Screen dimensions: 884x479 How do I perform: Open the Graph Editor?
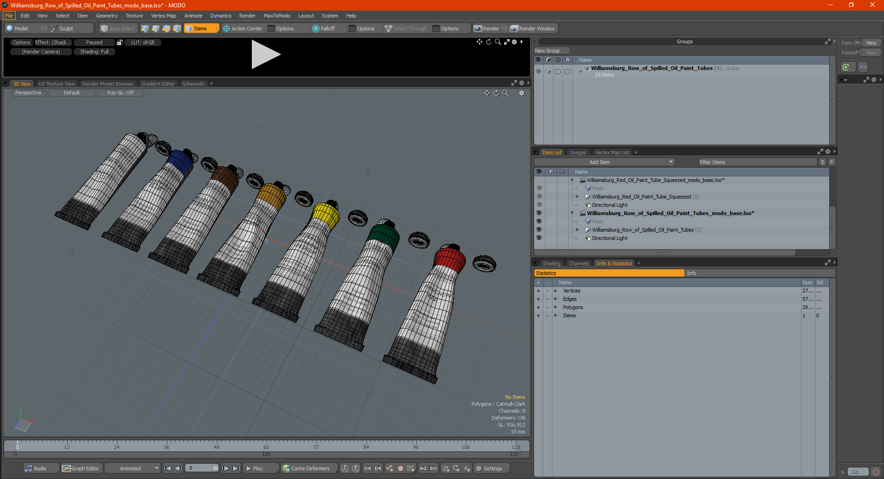pos(81,468)
